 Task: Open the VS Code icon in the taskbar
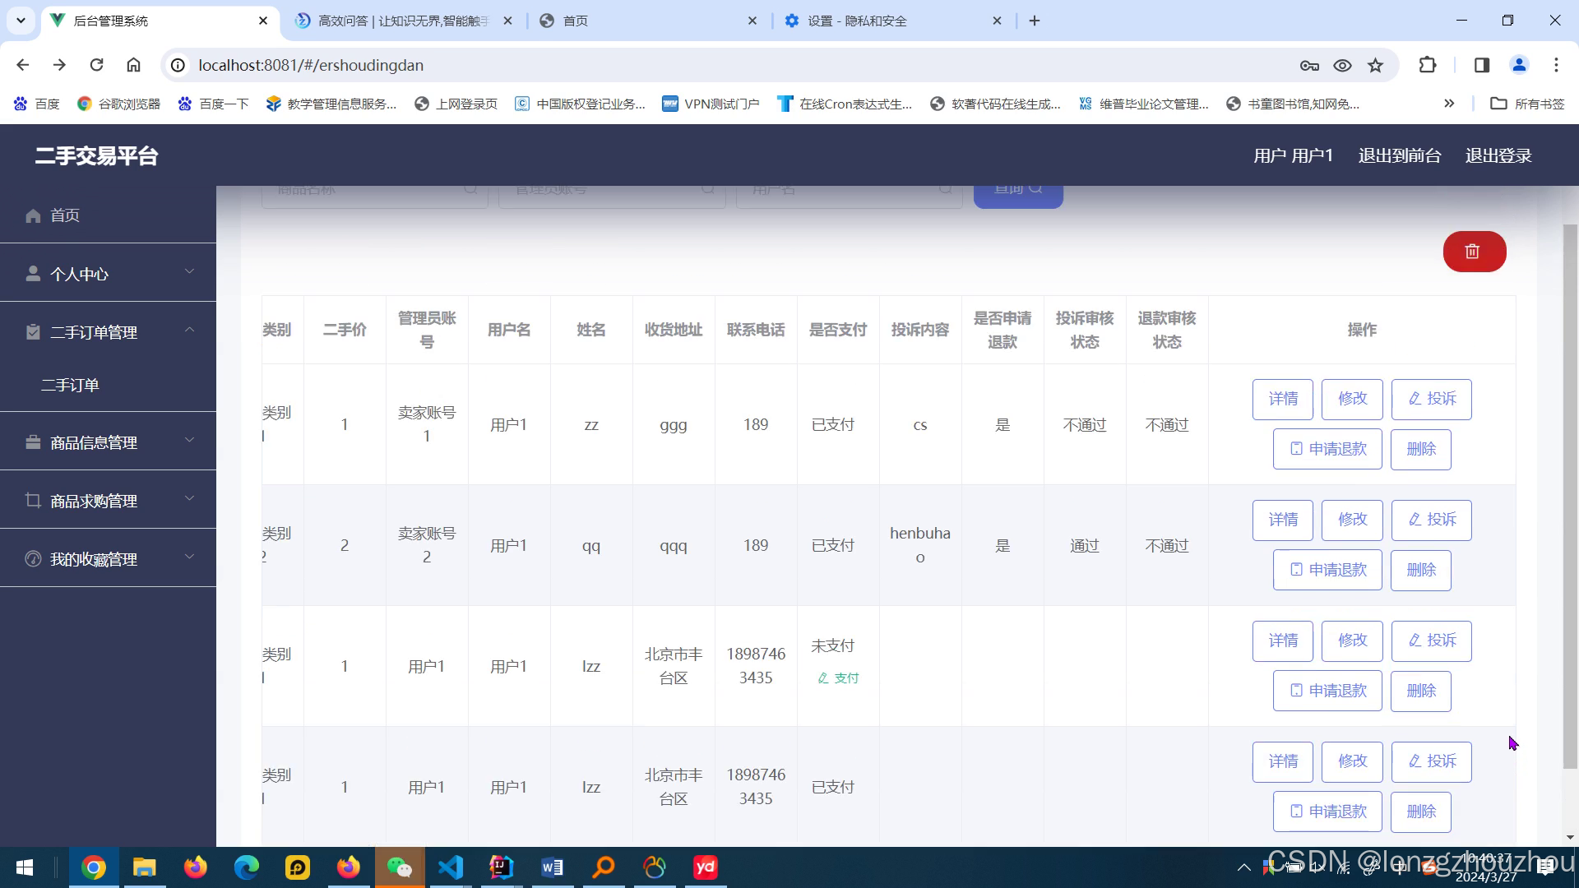point(451,867)
